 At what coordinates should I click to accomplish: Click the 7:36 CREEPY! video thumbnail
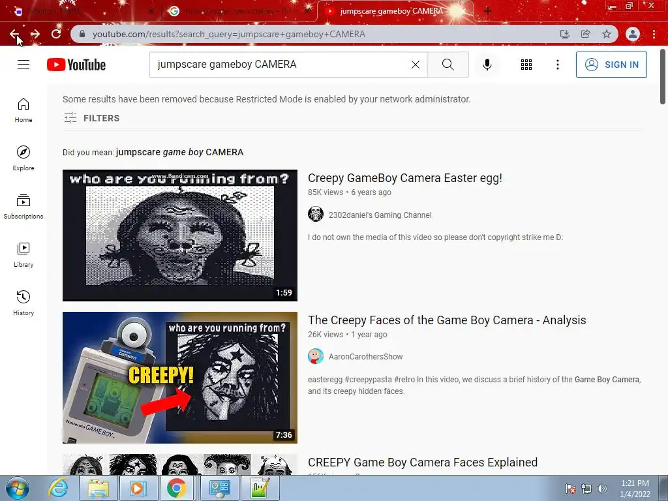(180, 378)
